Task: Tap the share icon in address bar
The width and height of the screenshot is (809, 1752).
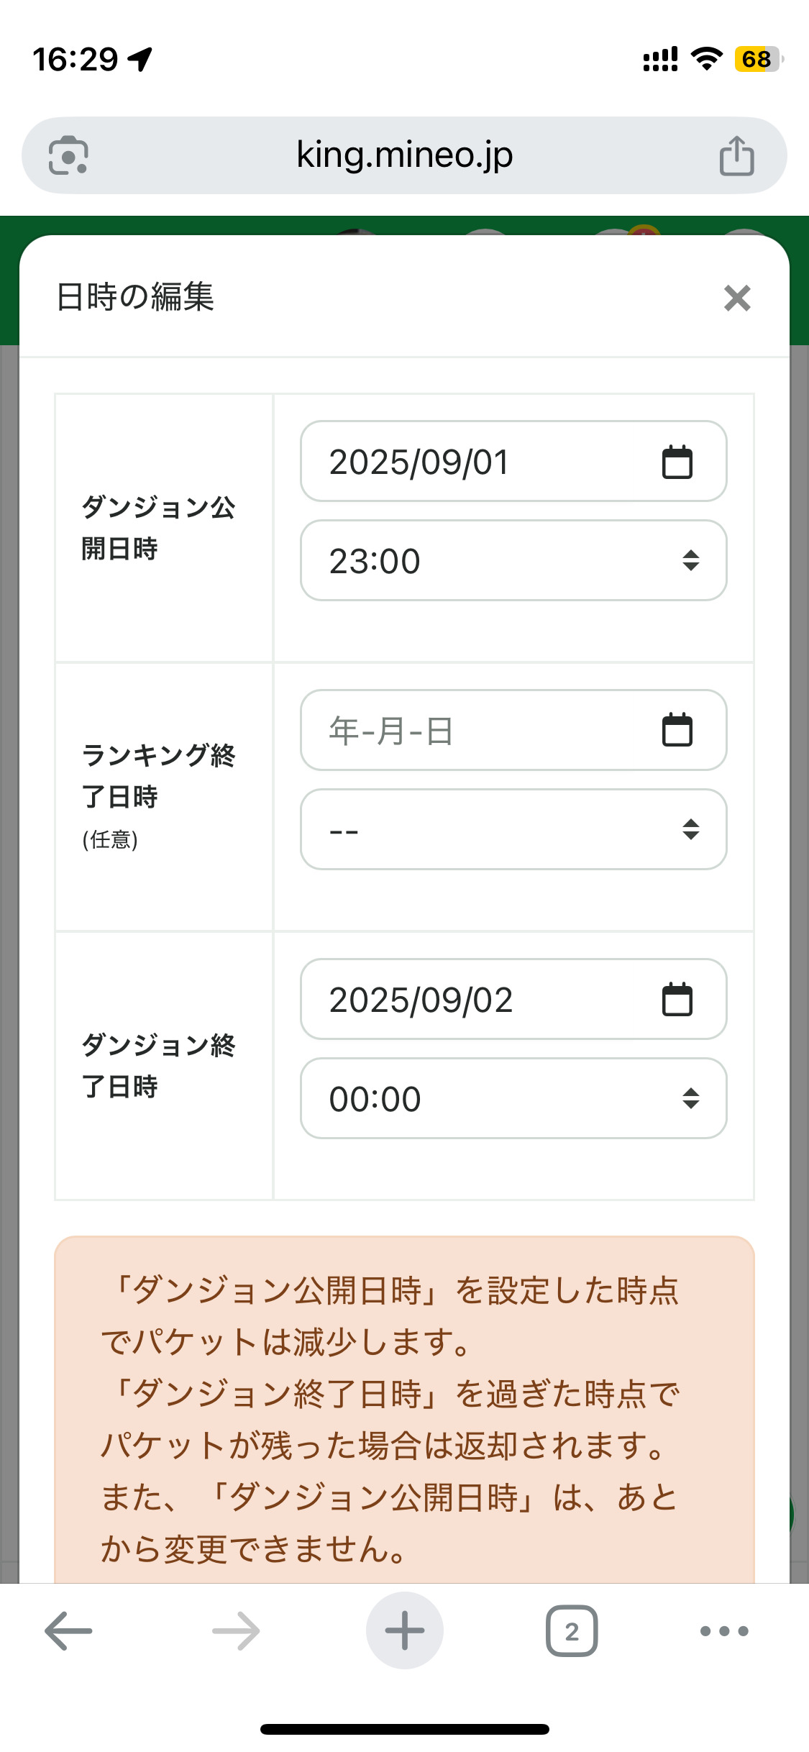Action: click(736, 155)
